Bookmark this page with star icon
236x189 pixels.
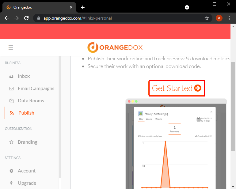(207, 18)
